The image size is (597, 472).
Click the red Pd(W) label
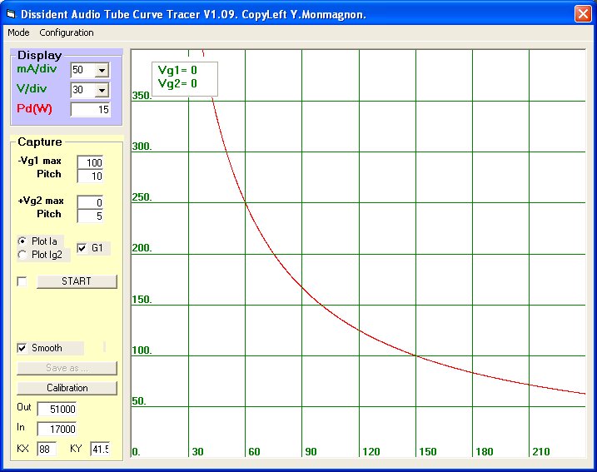point(34,109)
